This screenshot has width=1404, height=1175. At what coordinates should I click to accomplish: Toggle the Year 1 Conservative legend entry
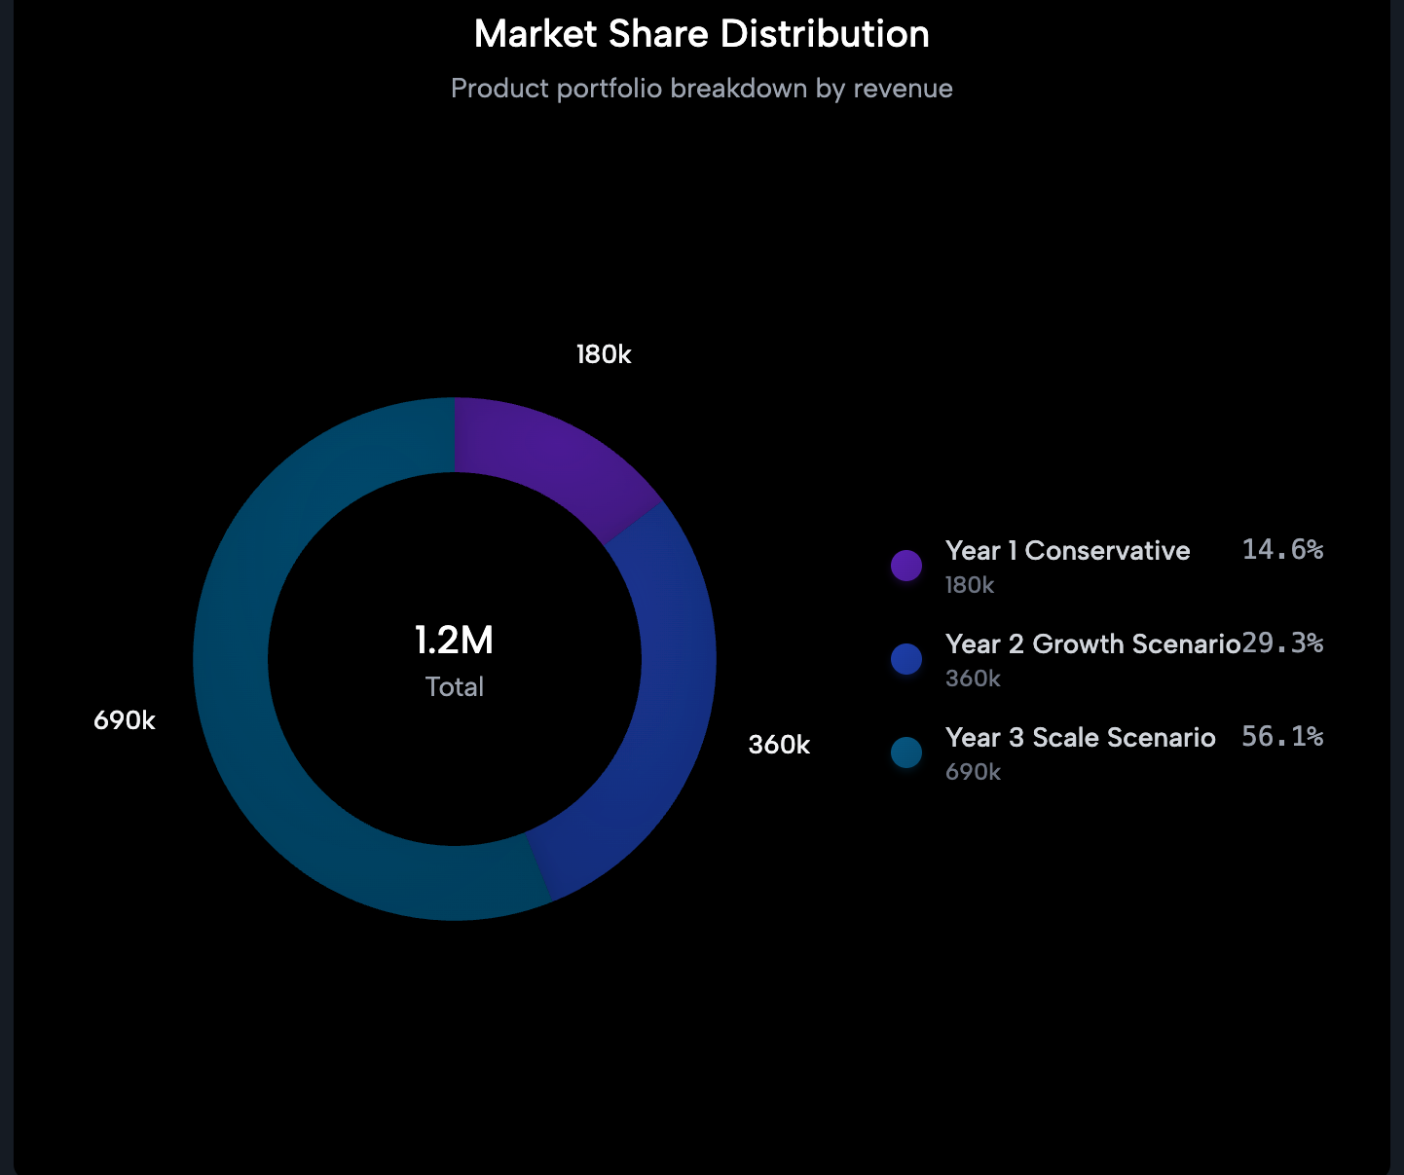click(x=1067, y=551)
